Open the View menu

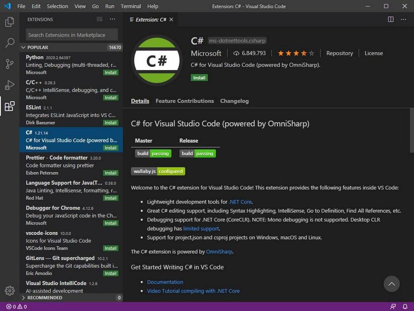[x=80, y=6]
